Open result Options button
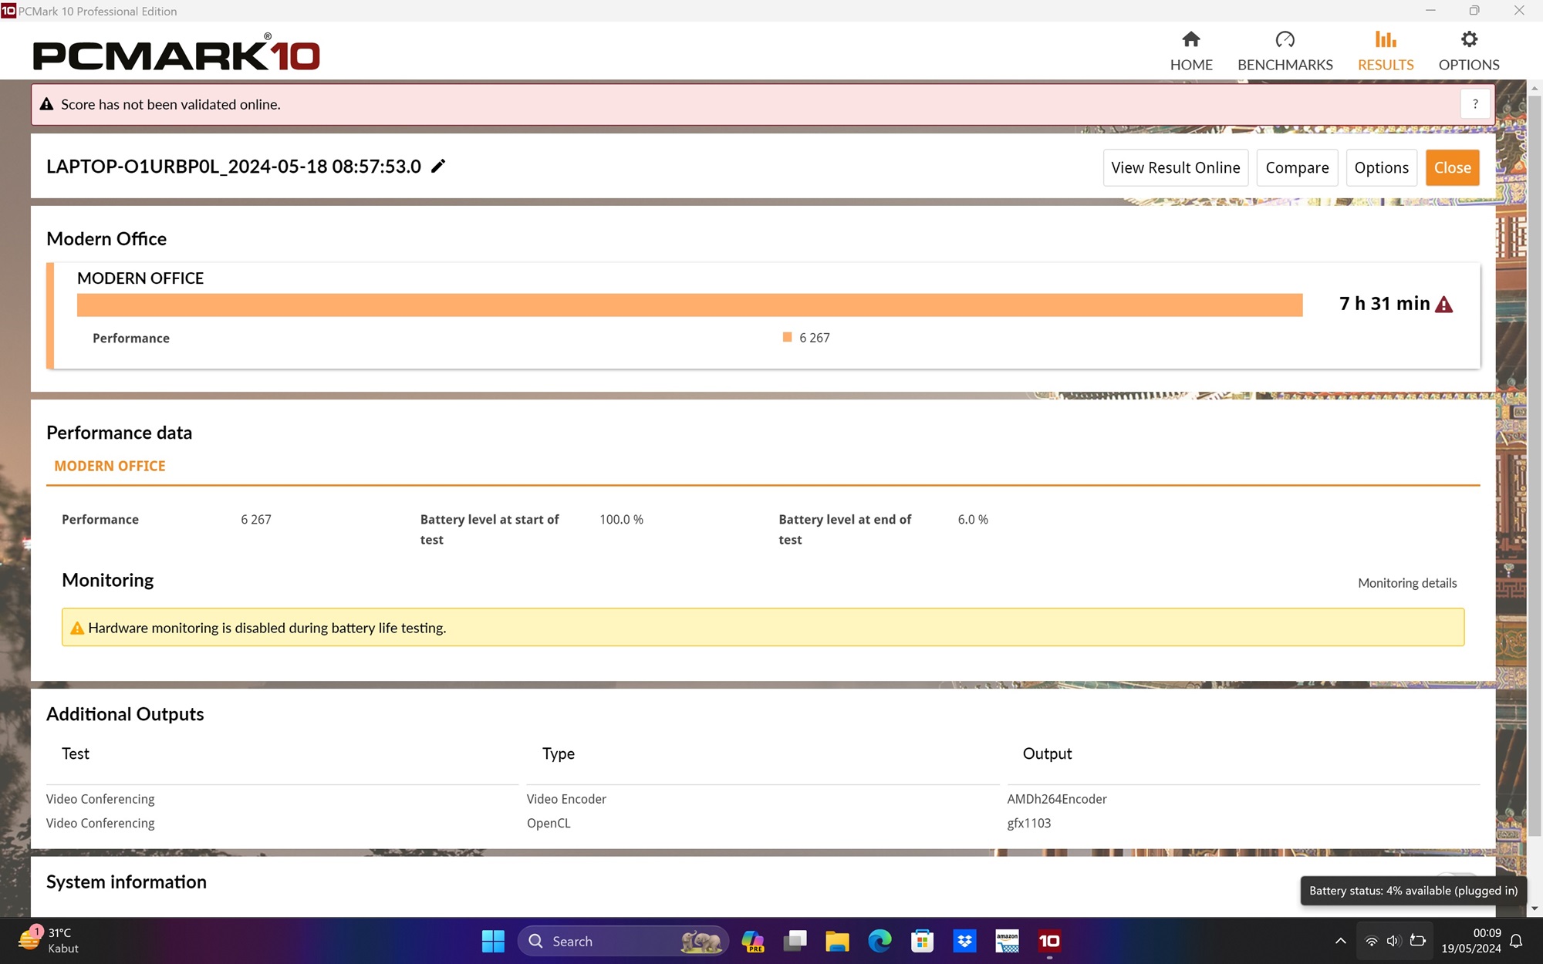 click(x=1381, y=167)
